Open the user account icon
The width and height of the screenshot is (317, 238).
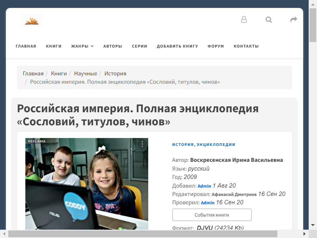(x=244, y=19)
